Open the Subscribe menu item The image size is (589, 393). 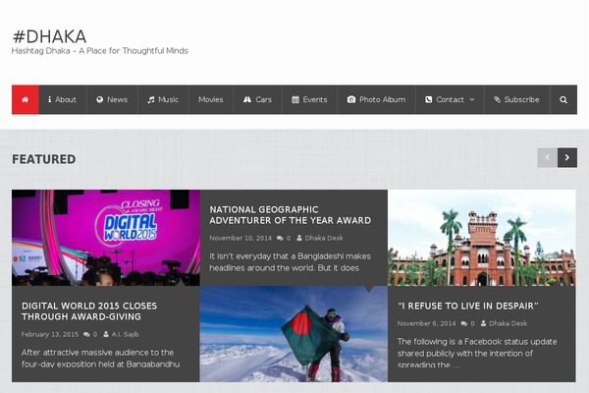pyautogui.click(x=517, y=99)
